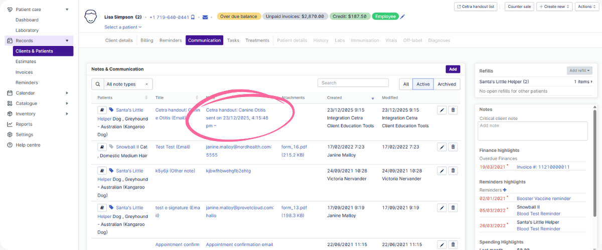The width and height of the screenshot is (602, 250).
Task: Show All notes filter
Action: (406, 84)
